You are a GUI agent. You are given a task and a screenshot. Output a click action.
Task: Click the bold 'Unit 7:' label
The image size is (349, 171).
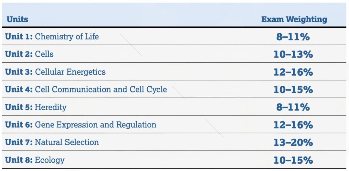19,142
